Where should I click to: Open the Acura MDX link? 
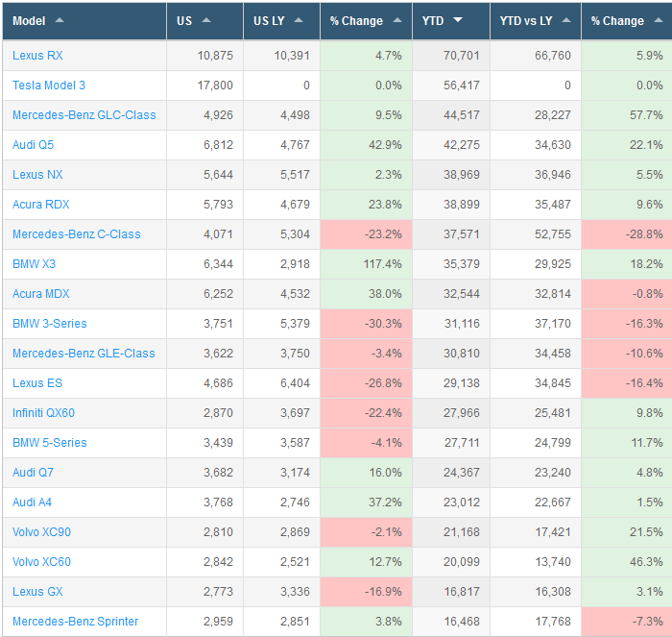coord(40,294)
